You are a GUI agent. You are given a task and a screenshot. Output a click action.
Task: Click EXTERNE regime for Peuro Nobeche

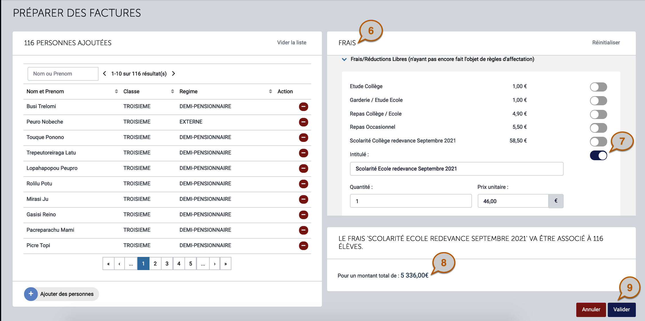[191, 122]
